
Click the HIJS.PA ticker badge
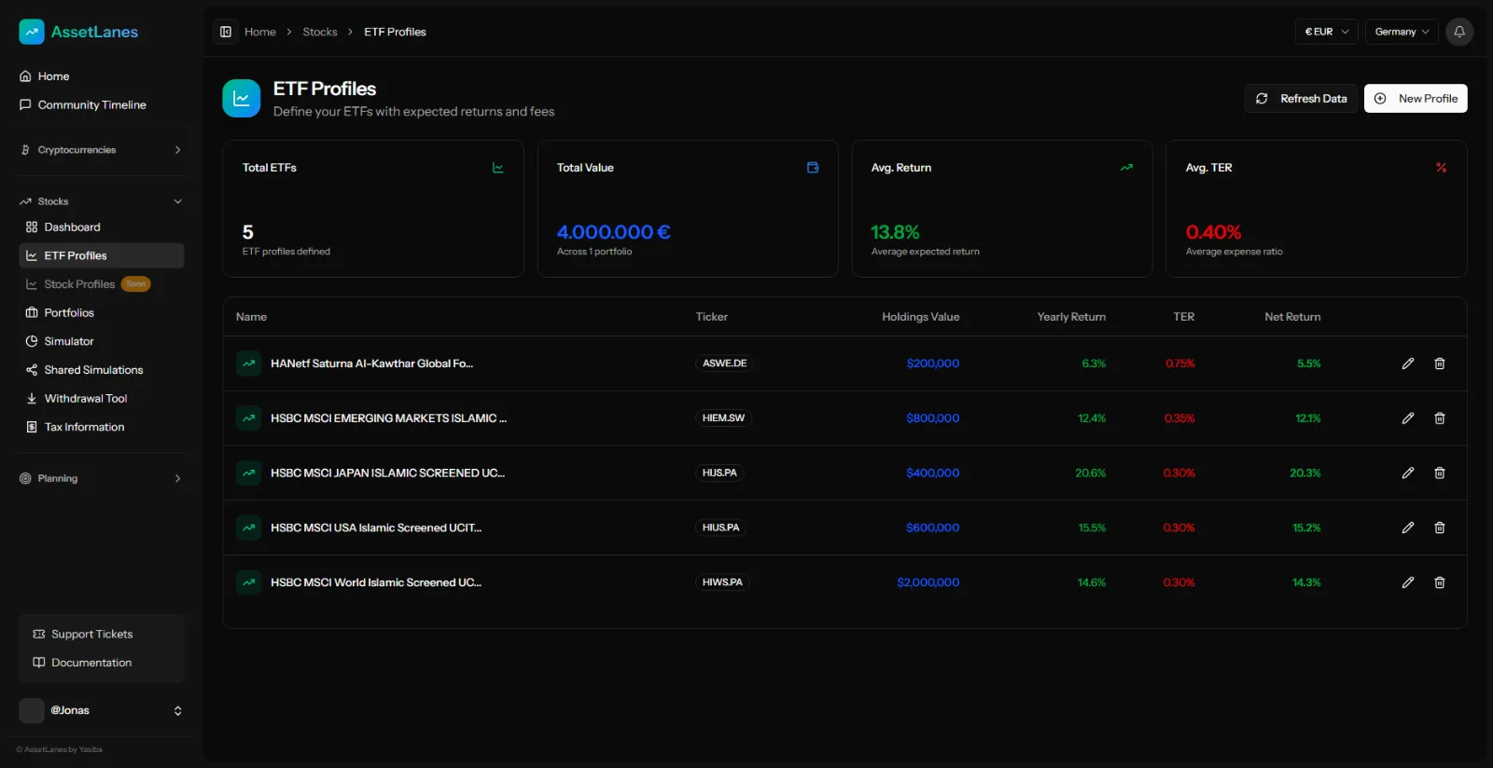[719, 473]
